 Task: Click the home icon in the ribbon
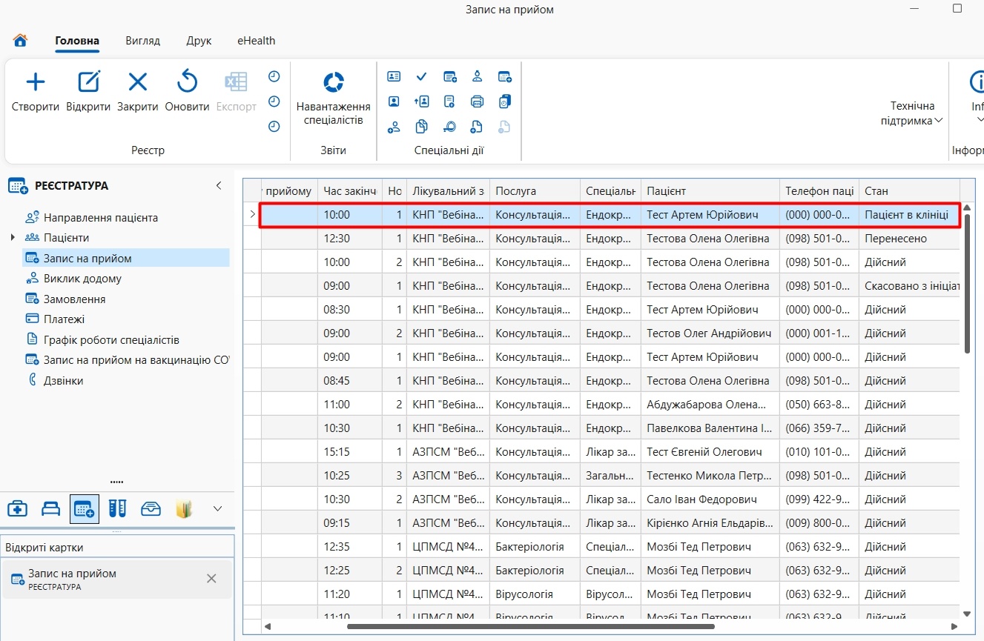click(20, 41)
